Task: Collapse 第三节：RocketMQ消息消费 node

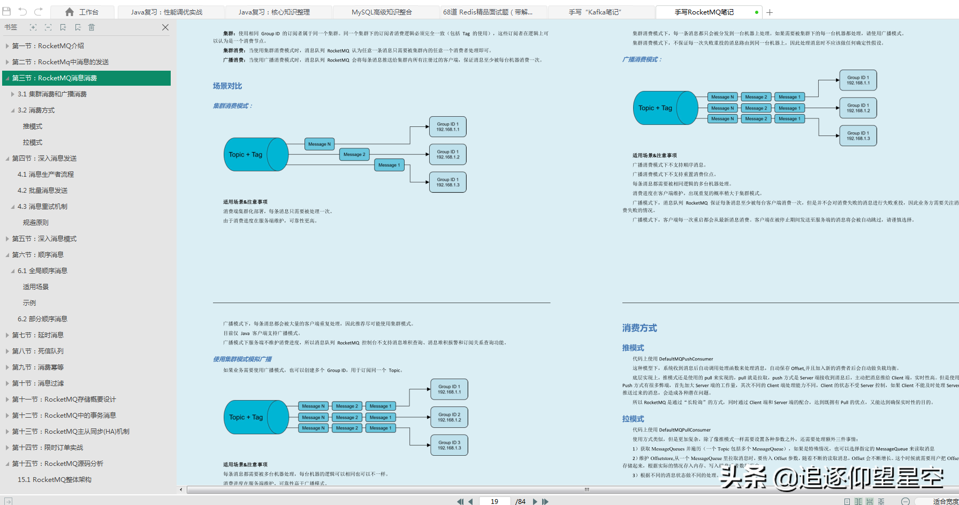Action: [7, 78]
